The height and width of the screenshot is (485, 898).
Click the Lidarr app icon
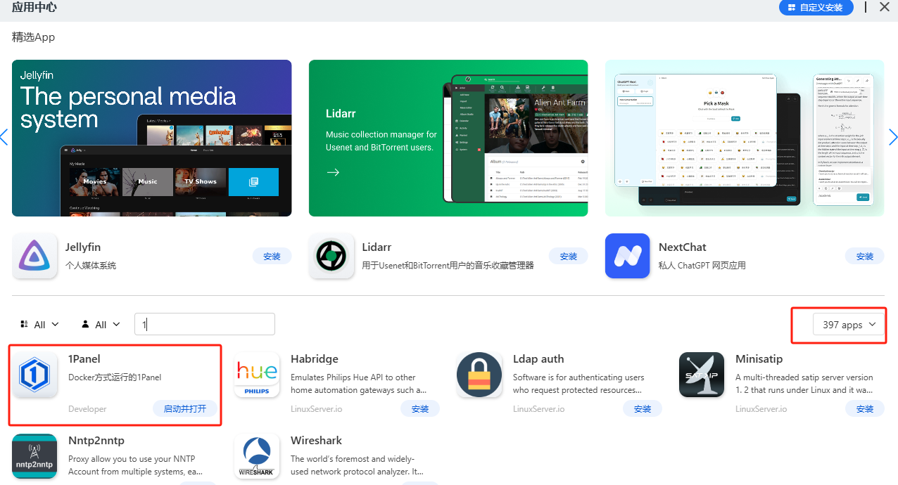[x=331, y=256]
